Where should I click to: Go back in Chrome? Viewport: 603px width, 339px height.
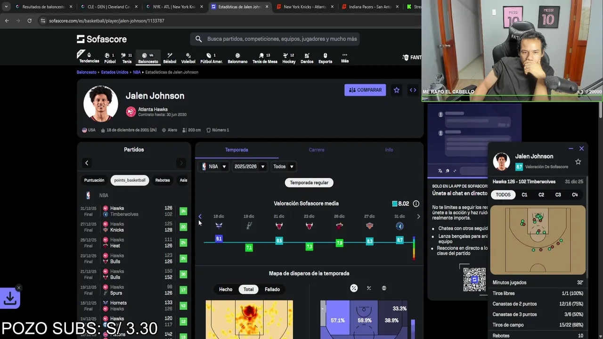point(7,21)
